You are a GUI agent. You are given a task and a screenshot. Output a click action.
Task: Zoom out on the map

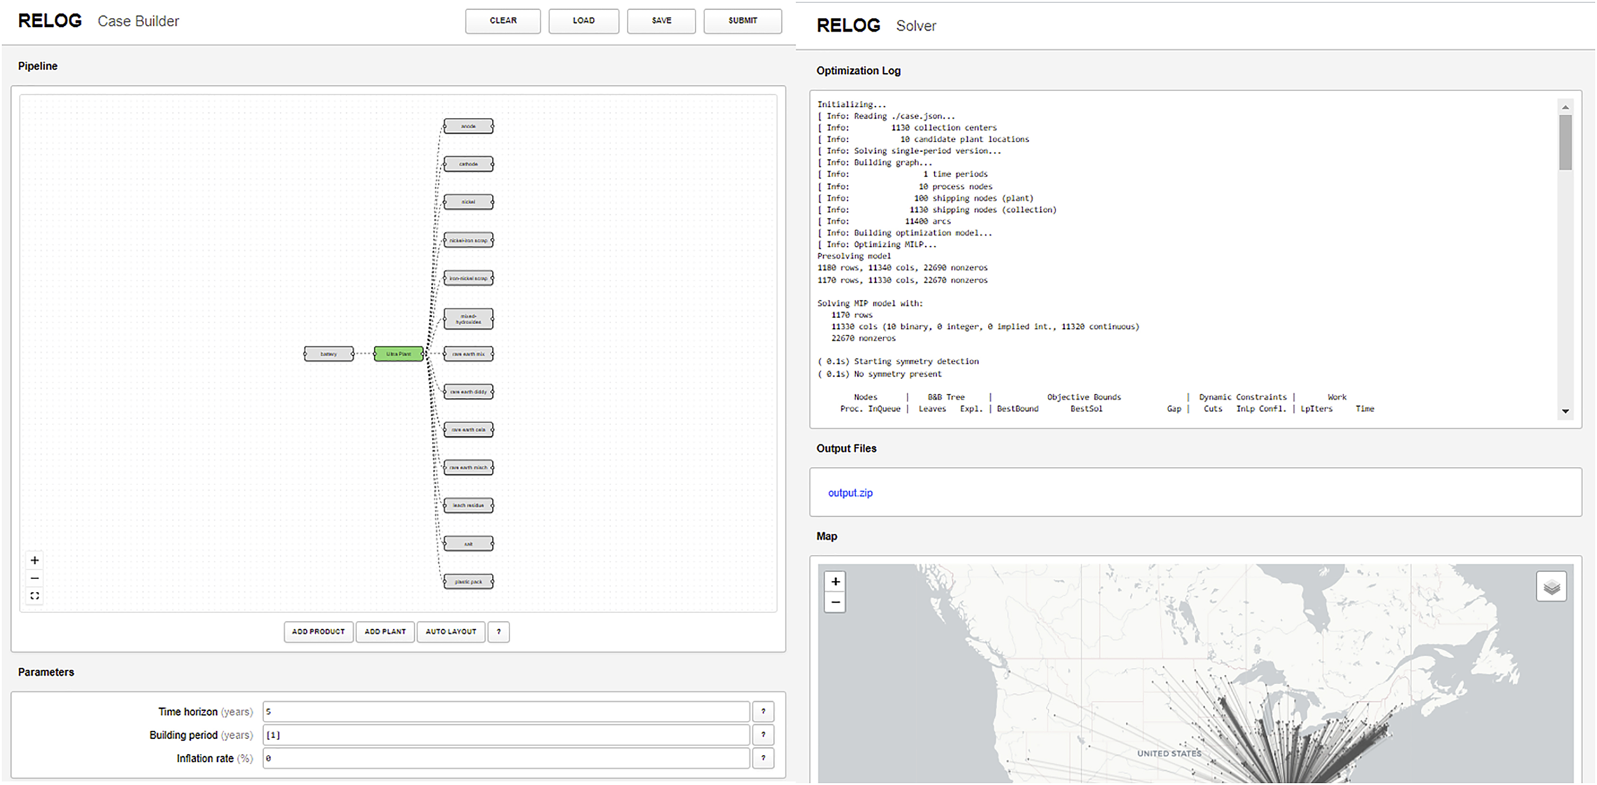(835, 602)
